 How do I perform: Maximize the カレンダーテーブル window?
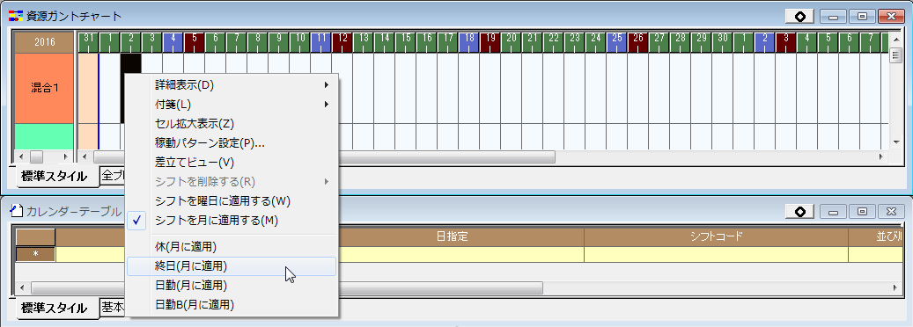click(x=862, y=211)
